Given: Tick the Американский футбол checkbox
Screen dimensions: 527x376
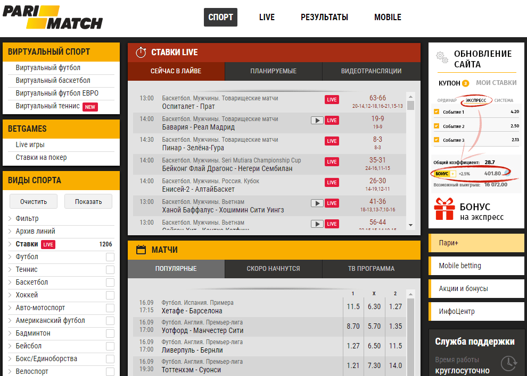Looking at the screenshot, I should 110,321.
